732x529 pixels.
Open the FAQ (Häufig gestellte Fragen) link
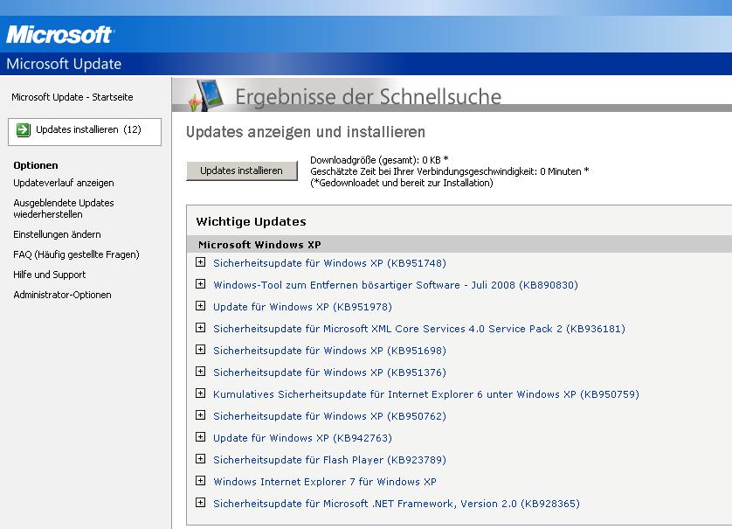[76, 254]
